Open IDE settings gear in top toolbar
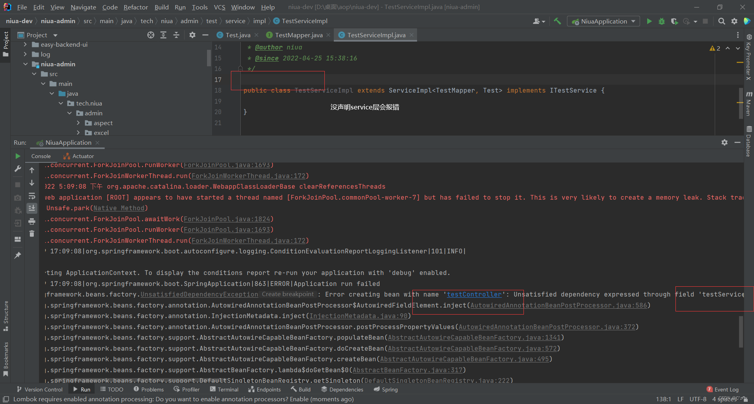The width and height of the screenshot is (754, 404). click(x=734, y=21)
